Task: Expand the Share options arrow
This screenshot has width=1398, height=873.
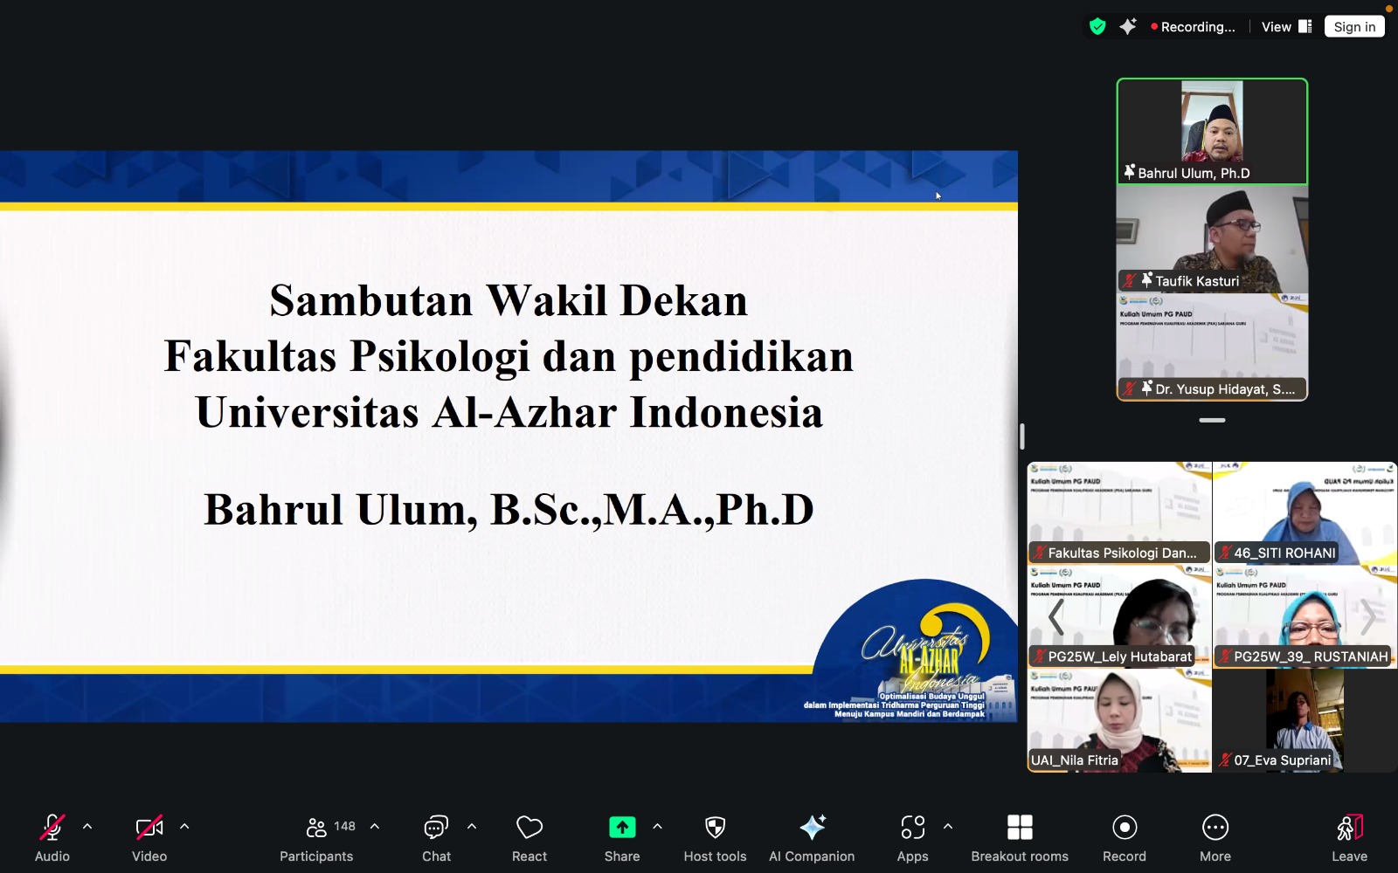Action: (657, 826)
